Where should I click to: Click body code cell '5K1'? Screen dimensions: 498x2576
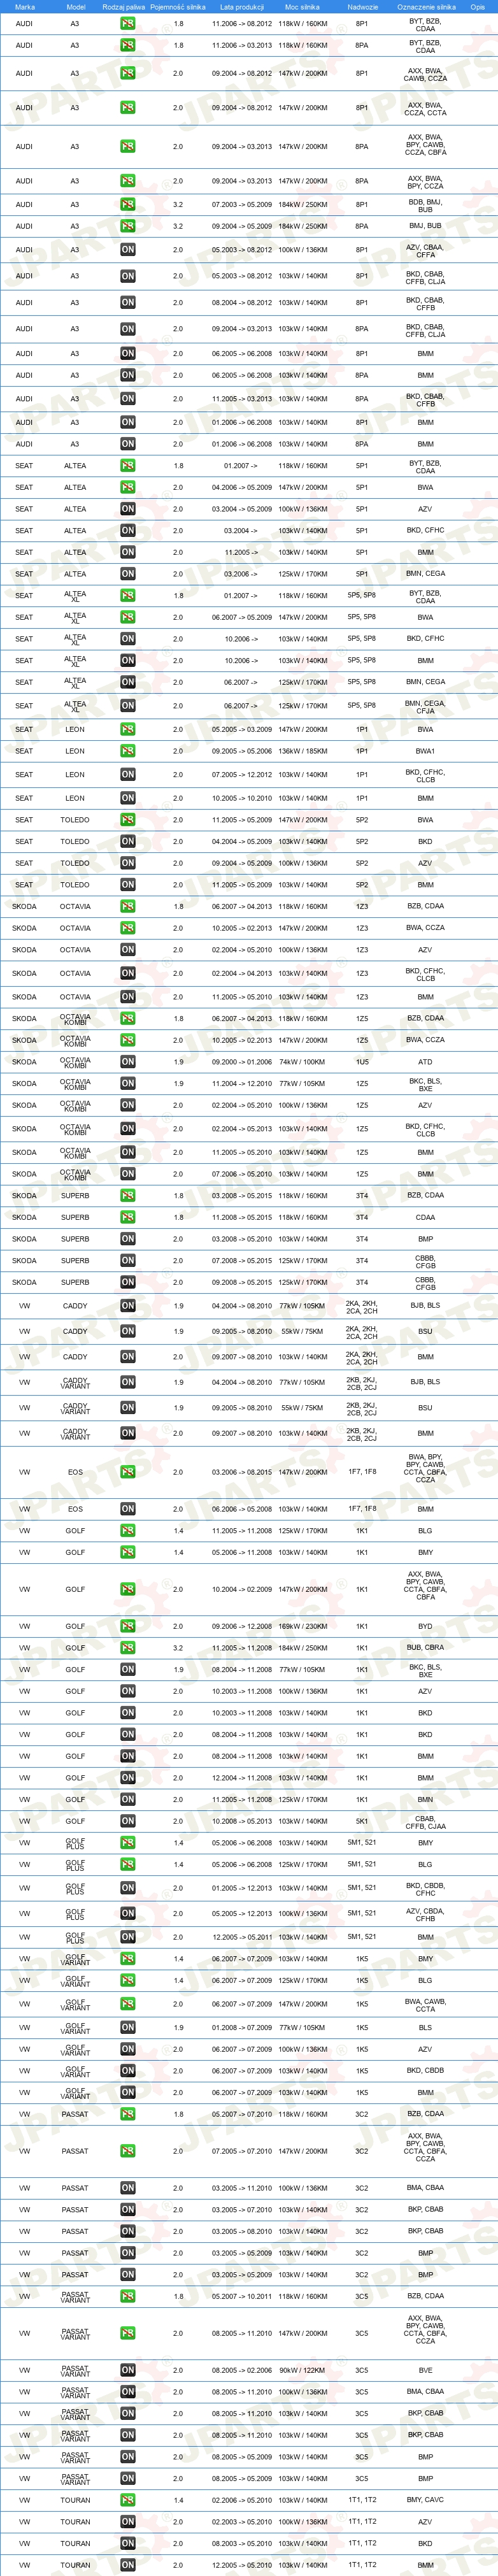(362, 1821)
